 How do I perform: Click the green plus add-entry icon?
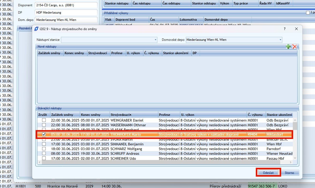click(x=288, y=47)
